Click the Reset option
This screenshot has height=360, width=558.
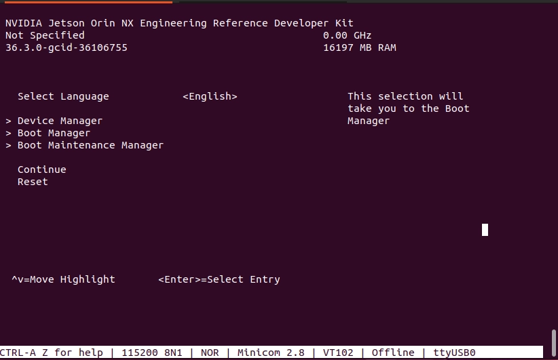33,182
